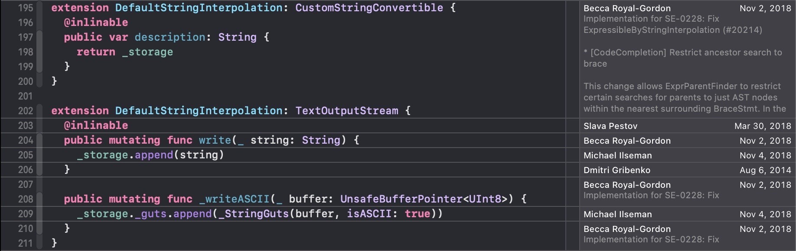Select Dmitri Gribenko's blame entry
This screenshot has width=796, height=251.
(x=687, y=170)
